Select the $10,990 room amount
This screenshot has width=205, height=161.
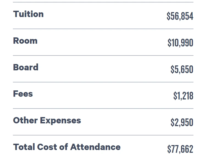click(x=180, y=43)
